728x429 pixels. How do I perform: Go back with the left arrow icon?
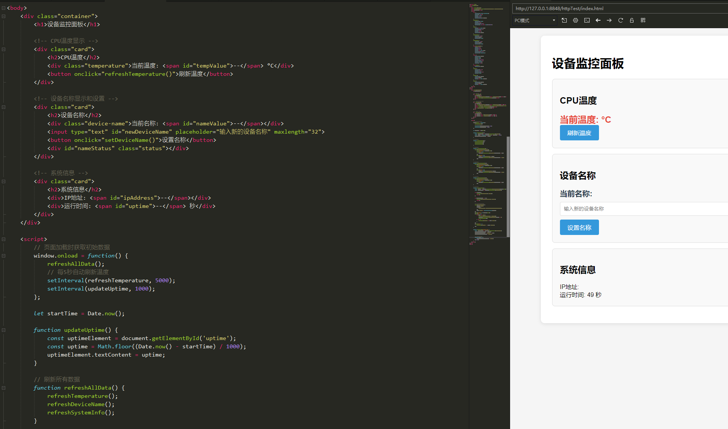[x=598, y=20]
